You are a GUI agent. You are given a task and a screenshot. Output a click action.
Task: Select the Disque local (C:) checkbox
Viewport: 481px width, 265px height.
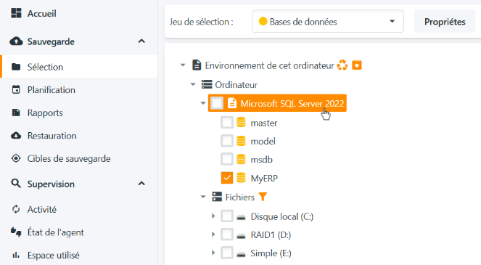tap(227, 216)
